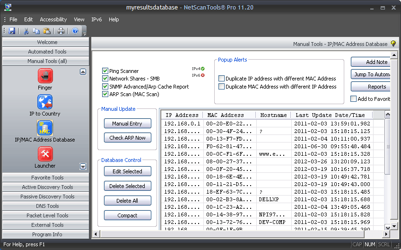The image size is (401, 250).
Task: Expand the Passive Discovery Tools section
Action: click(45, 196)
